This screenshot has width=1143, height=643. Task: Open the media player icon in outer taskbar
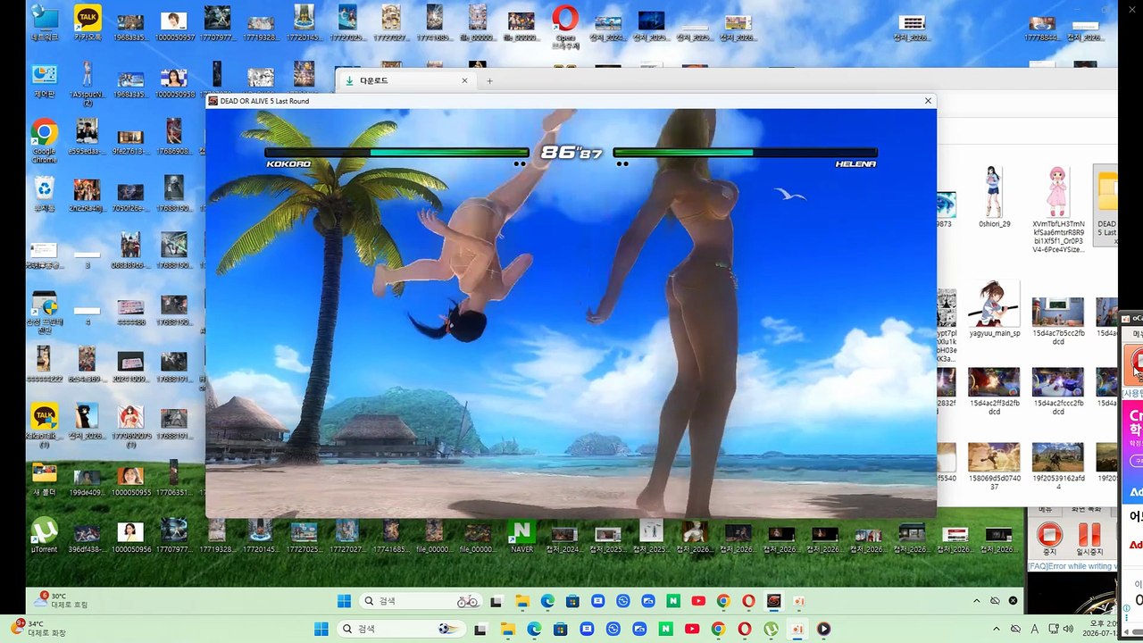click(x=823, y=629)
